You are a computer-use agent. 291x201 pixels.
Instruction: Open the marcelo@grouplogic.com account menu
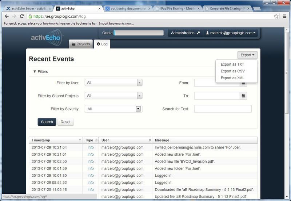[231, 33]
